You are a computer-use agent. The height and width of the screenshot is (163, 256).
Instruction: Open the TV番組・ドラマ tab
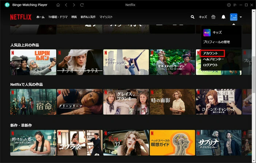point(58,17)
